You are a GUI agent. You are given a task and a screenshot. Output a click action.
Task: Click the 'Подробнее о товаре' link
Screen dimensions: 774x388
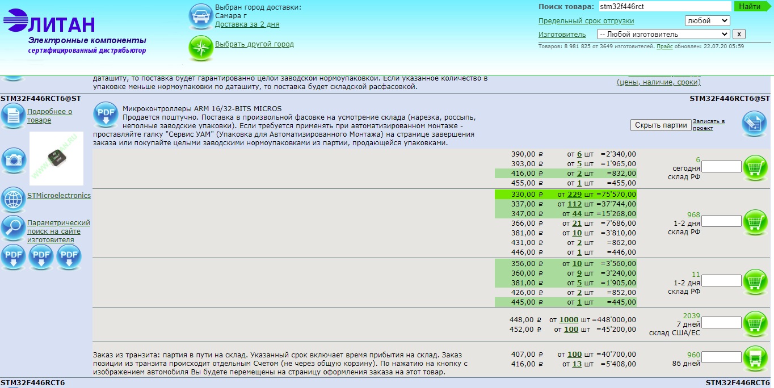click(x=50, y=116)
